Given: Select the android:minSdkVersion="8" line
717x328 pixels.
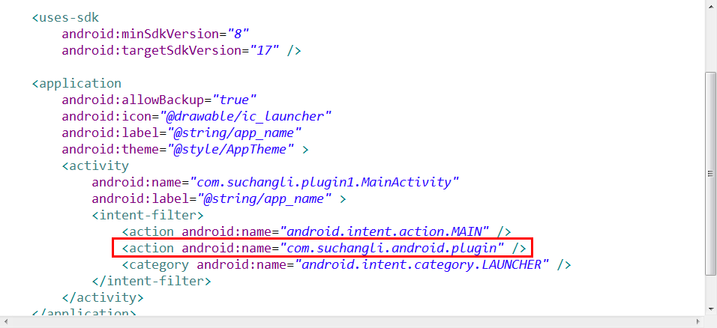Looking at the screenshot, I should (155, 34).
